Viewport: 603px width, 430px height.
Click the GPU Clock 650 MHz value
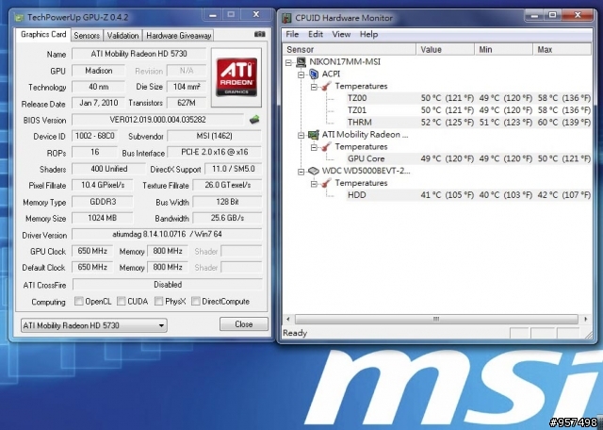pos(92,251)
